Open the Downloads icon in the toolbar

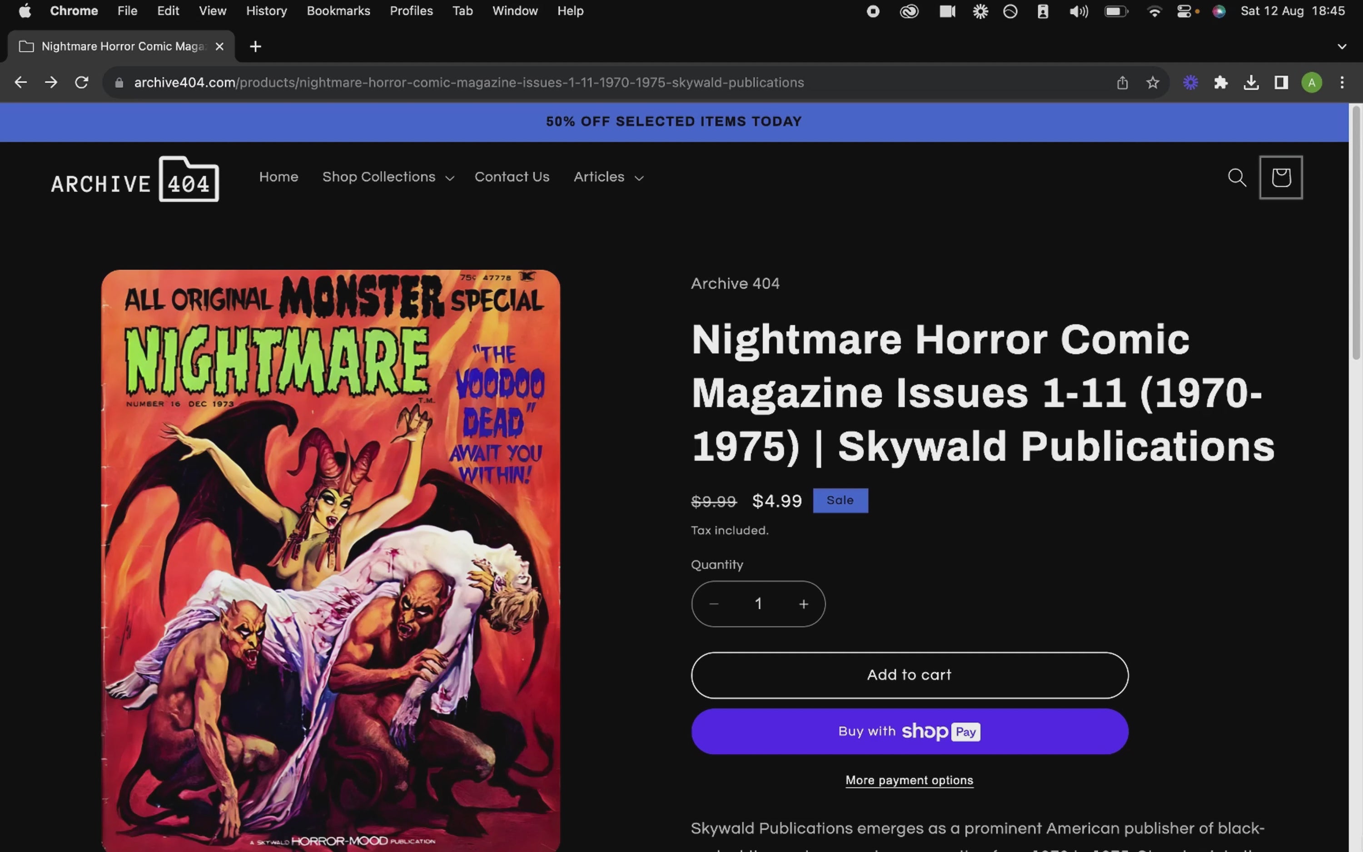[1252, 82]
